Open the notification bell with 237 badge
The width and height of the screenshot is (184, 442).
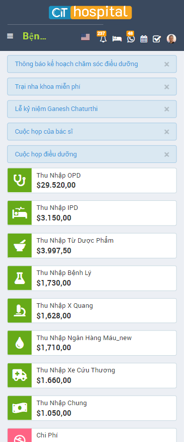pos(103,39)
